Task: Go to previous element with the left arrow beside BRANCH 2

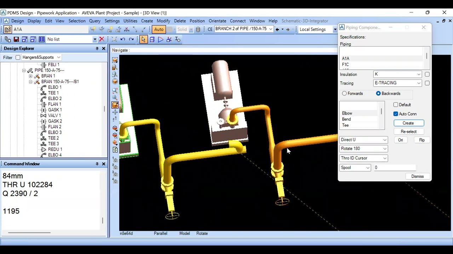Action: click(x=277, y=29)
